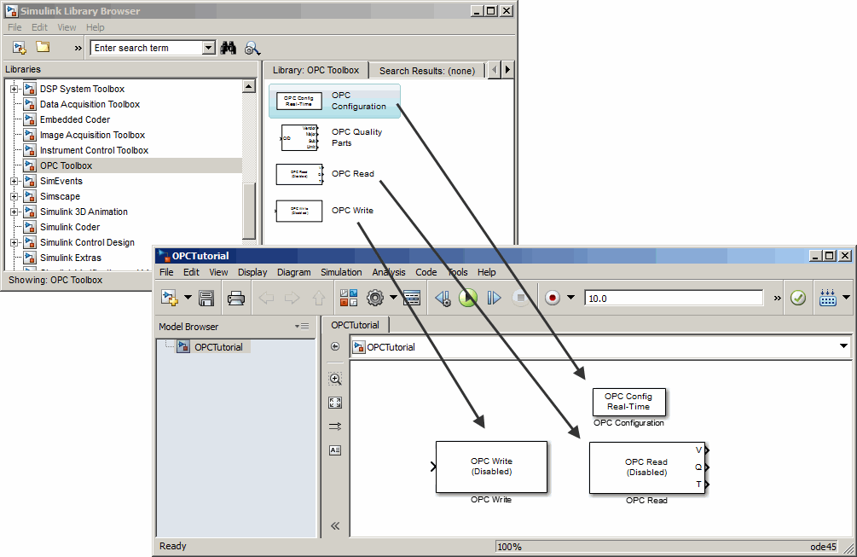Click Fit to View palette icon

coord(335,403)
